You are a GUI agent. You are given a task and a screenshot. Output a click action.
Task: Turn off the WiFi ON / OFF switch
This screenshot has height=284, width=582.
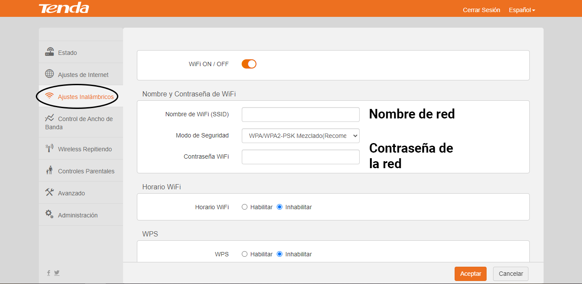[249, 64]
